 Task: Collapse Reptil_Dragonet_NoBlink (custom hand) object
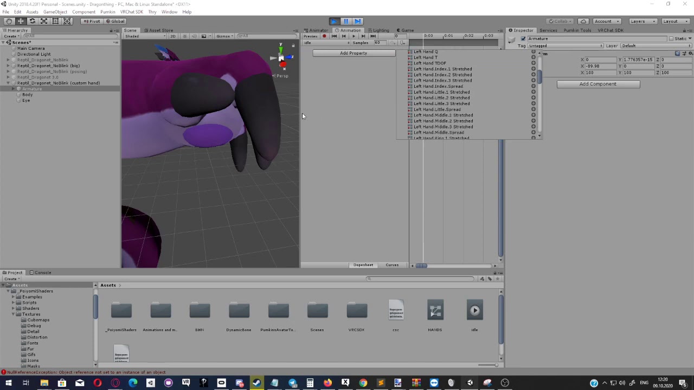coord(9,83)
